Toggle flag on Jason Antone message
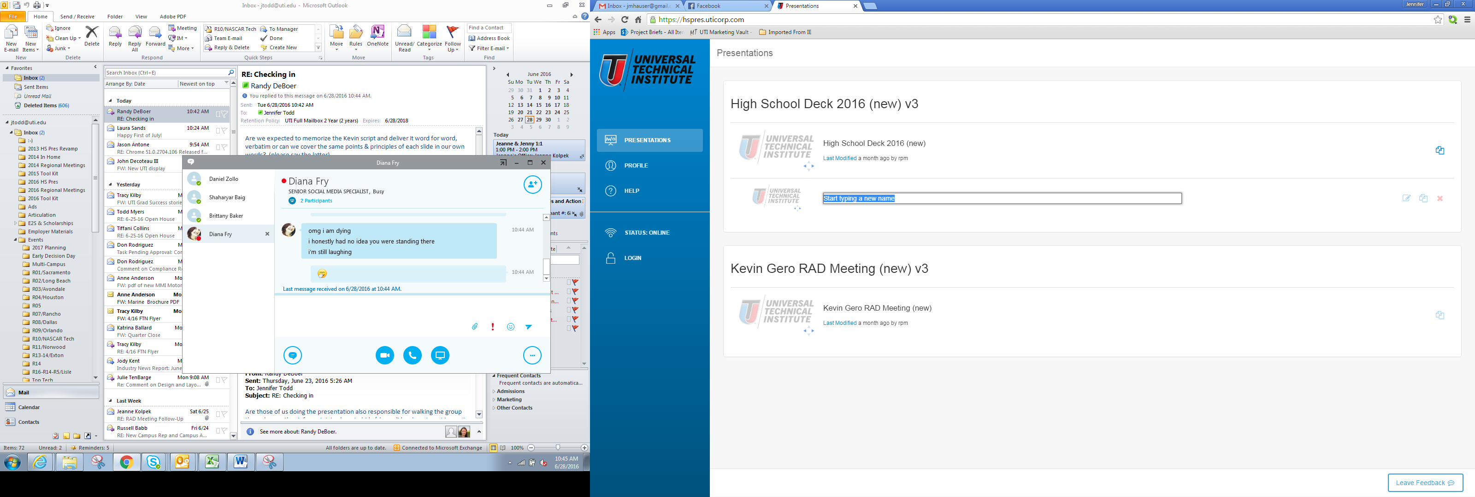Screen dimensions: 1475x497 (x=224, y=148)
